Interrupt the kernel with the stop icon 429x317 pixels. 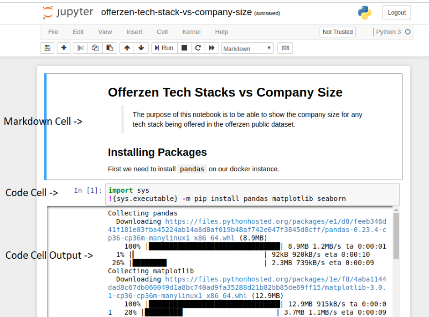pos(184,48)
